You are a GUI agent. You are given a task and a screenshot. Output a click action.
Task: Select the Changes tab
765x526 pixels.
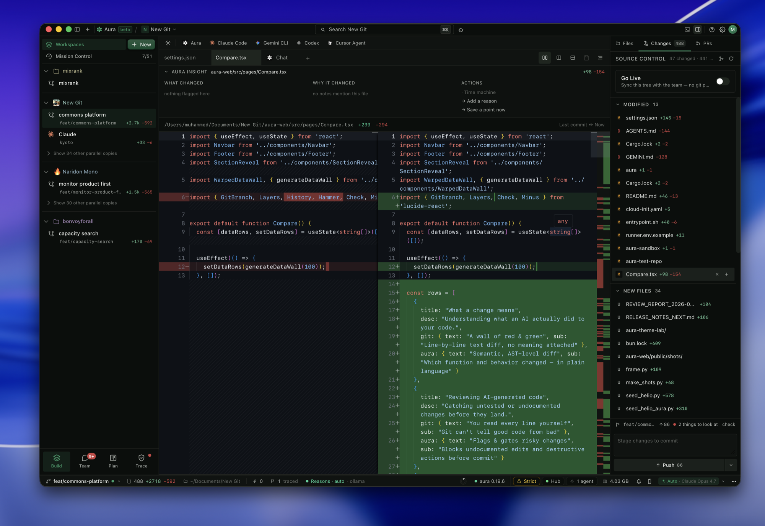(x=664, y=43)
